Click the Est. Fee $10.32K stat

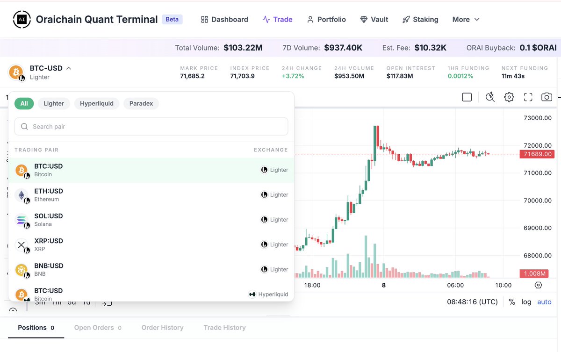pyautogui.click(x=414, y=48)
